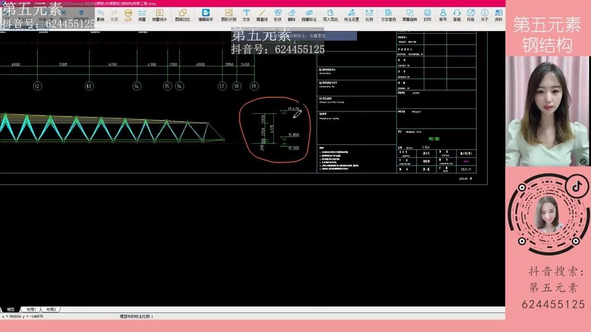Viewport: 591px width, 332px height.
Task: Pick the 删除 eraser tool
Action: pyautogui.click(x=291, y=15)
